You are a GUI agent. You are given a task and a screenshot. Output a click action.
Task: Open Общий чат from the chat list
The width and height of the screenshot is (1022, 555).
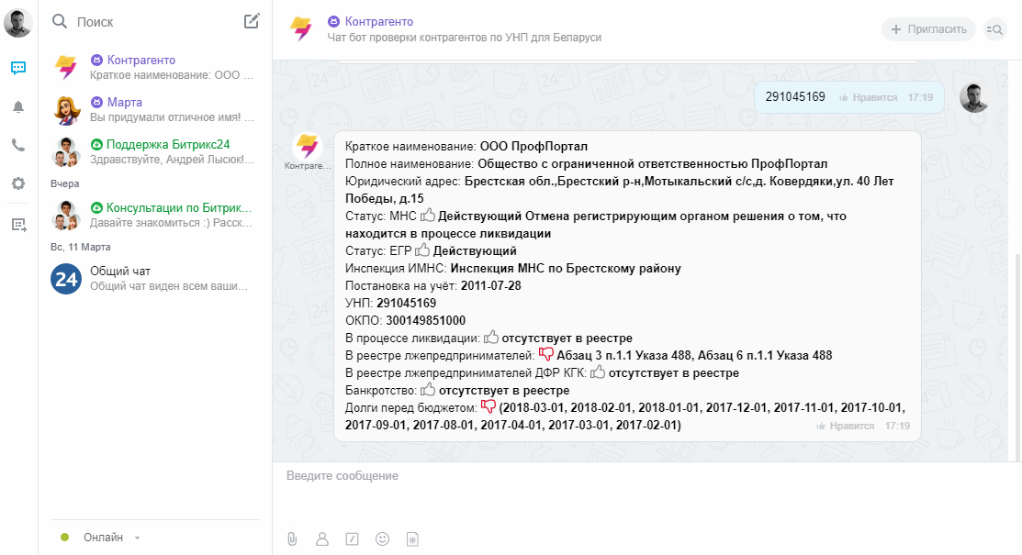pyautogui.click(x=120, y=271)
